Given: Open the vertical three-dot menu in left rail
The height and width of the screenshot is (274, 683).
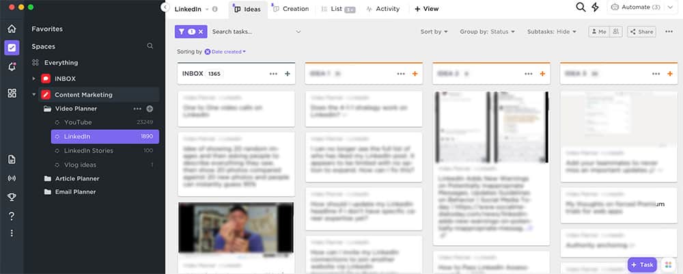Looking at the screenshot, I should [12, 234].
